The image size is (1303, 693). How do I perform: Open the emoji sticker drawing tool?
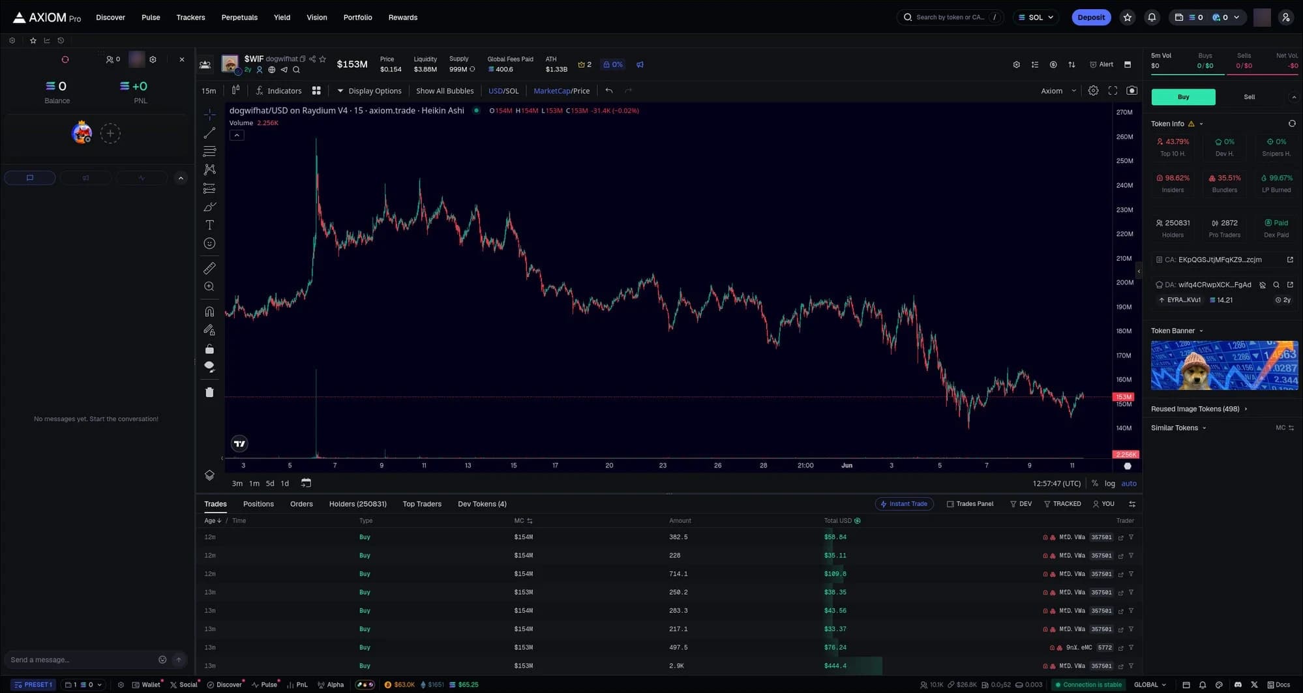coord(209,243)
